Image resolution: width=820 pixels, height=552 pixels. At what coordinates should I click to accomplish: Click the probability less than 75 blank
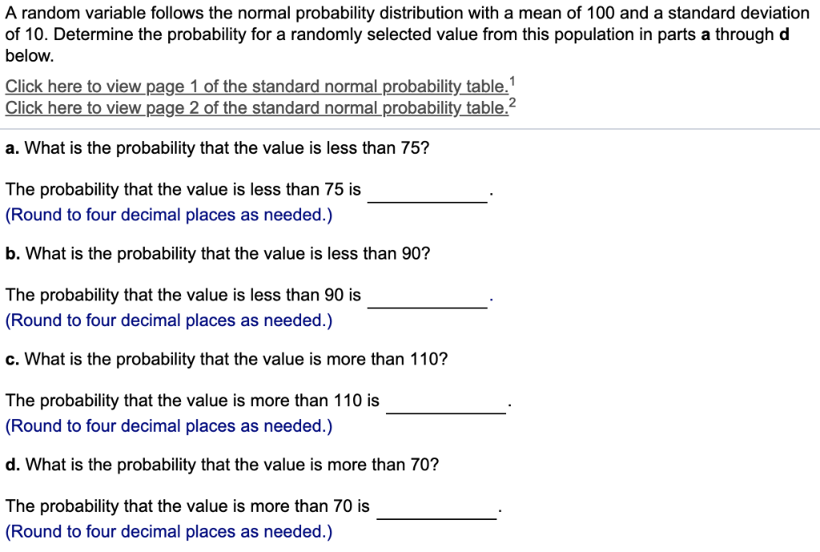[x=427, y=192]
